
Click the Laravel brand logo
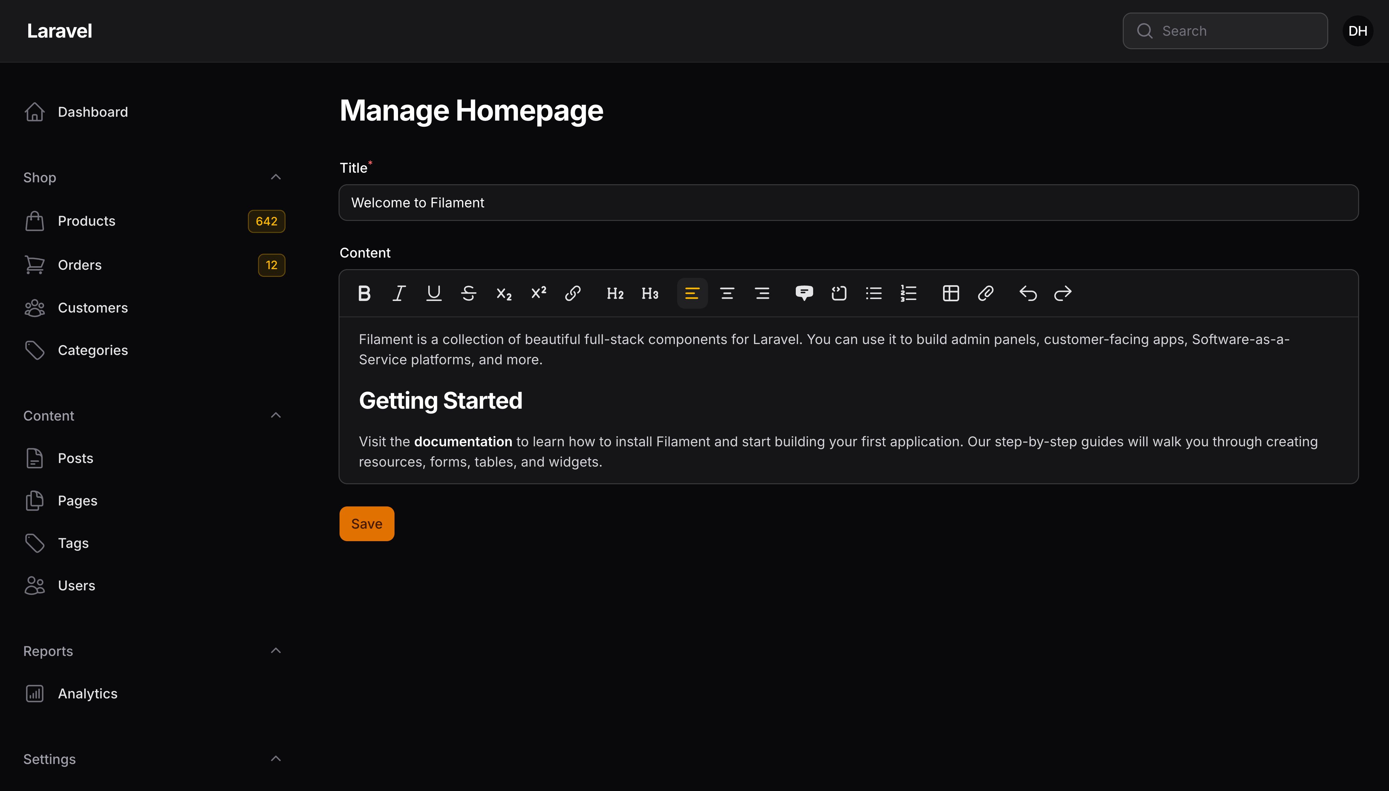click(60, 31)
